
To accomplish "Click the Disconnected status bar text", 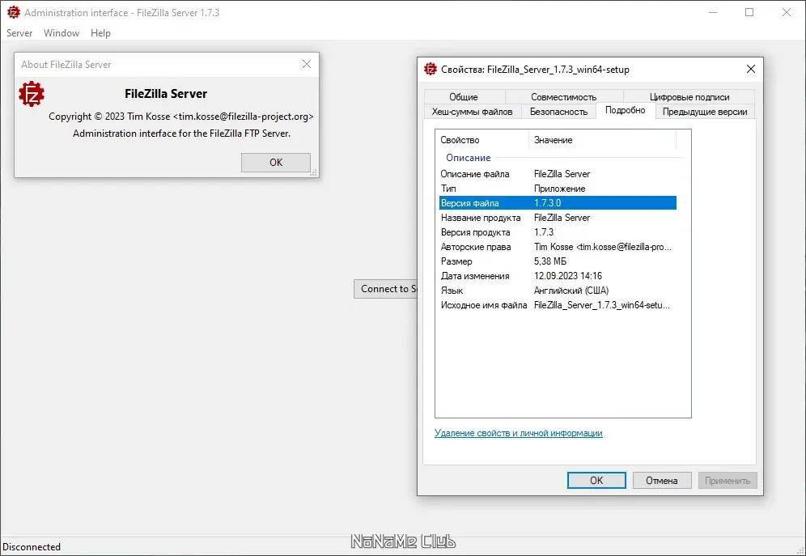I will (x=32, y=547).
